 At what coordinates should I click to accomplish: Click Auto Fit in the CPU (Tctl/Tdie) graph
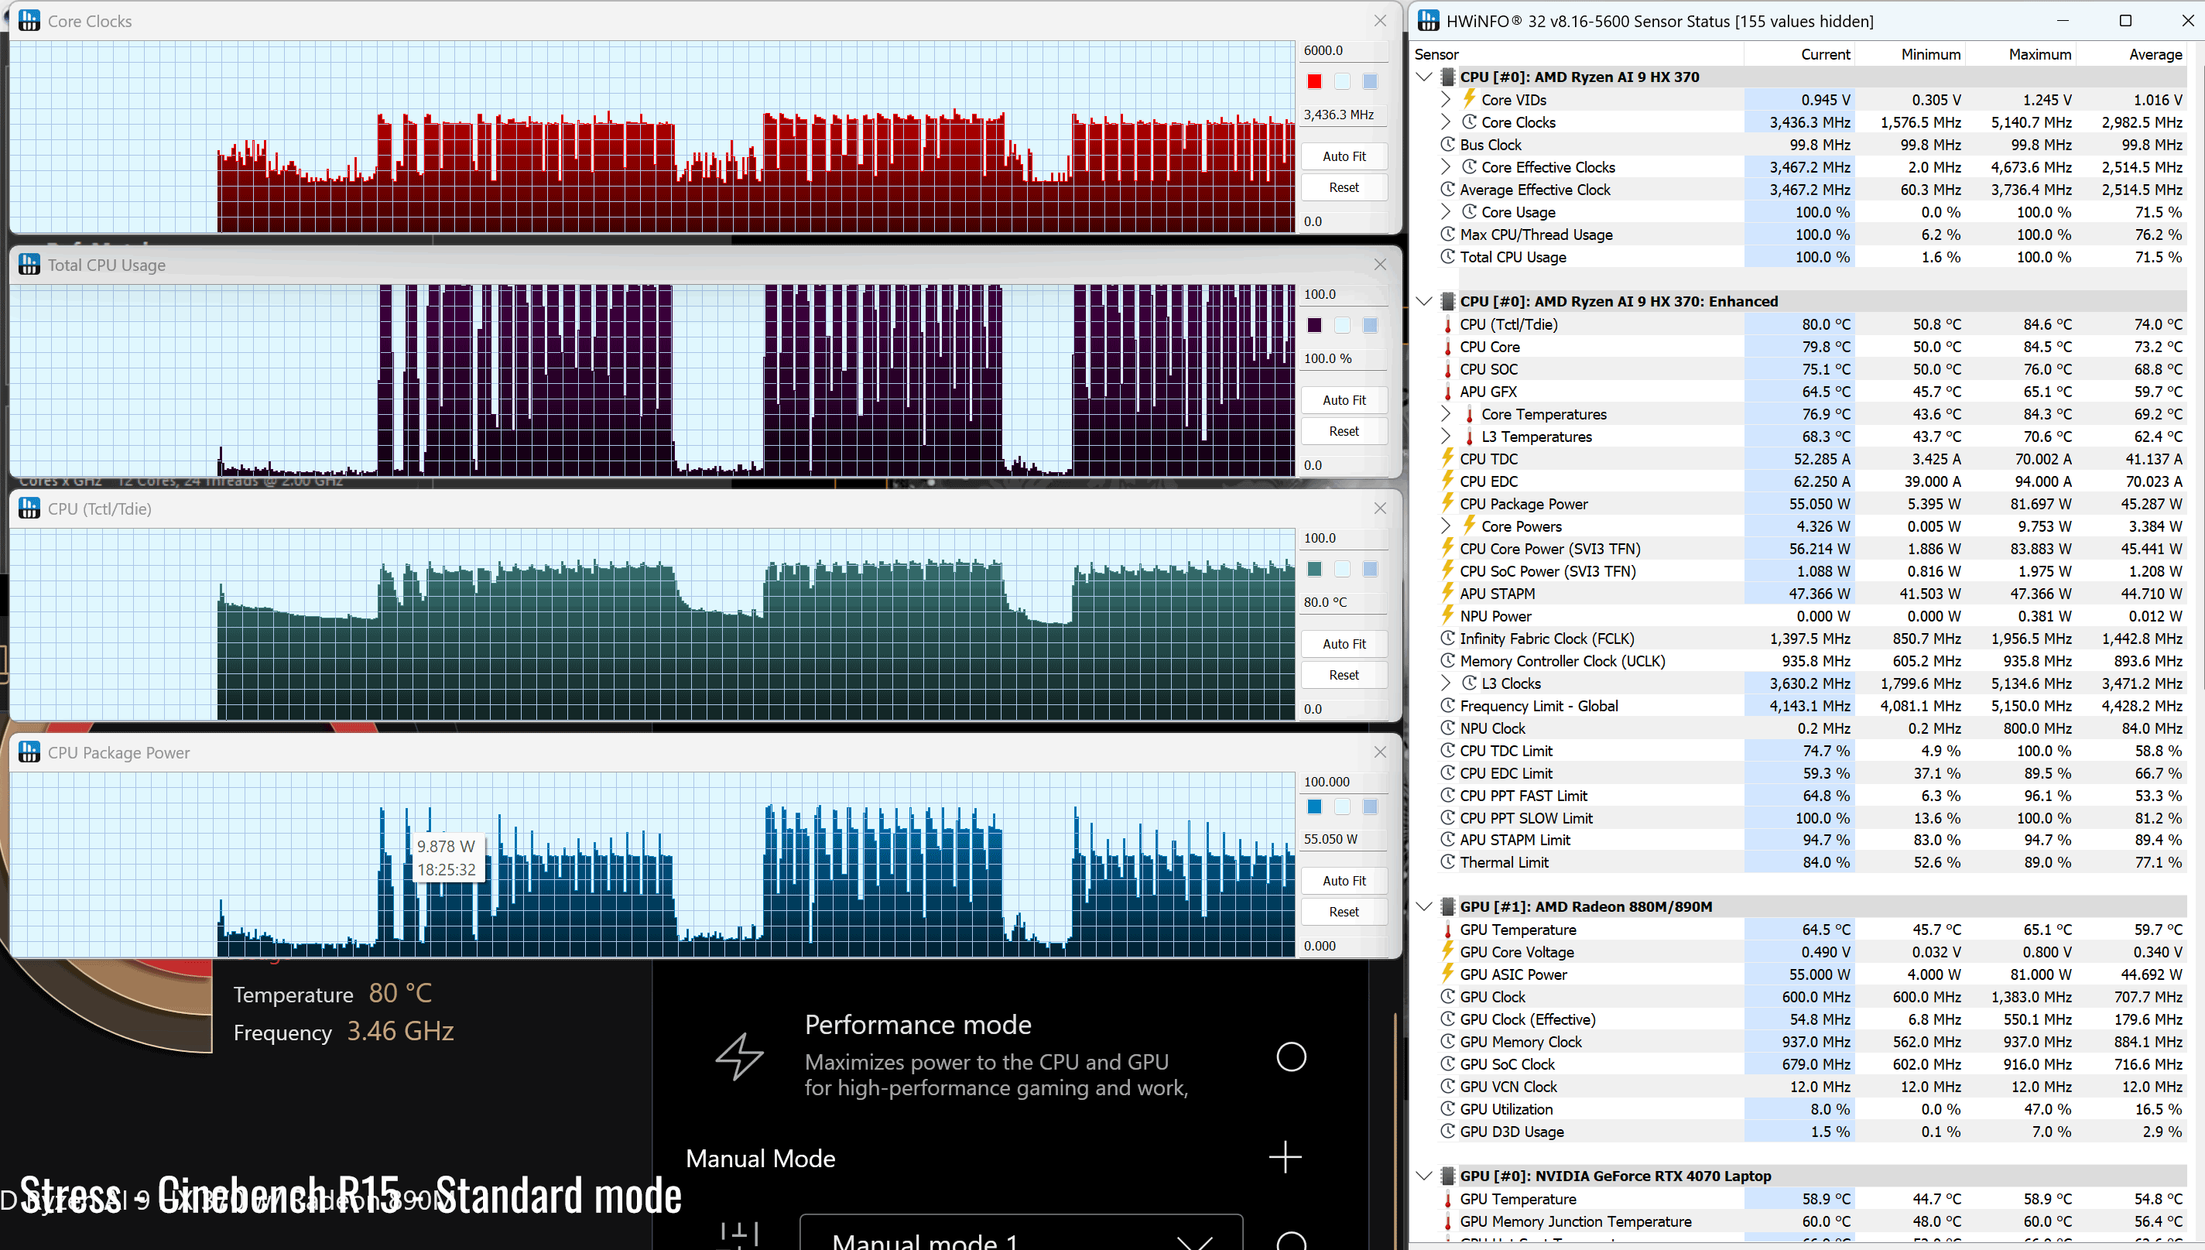tap(1344, 644)
